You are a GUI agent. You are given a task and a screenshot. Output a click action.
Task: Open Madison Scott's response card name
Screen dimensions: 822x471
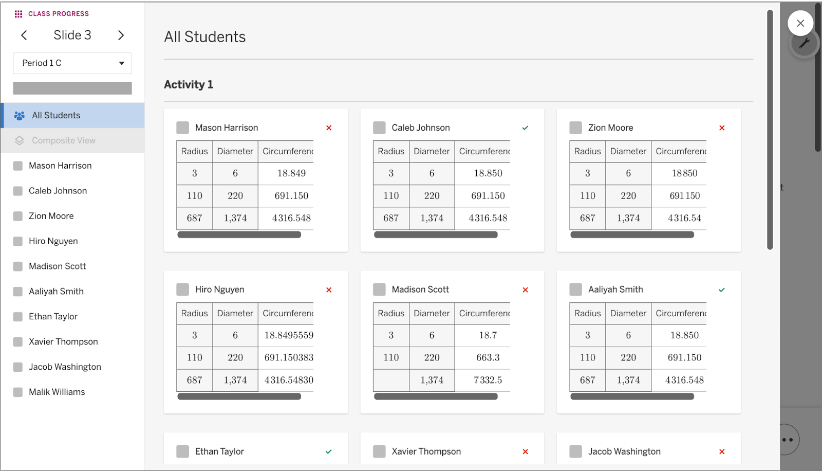tap(420, 289)
